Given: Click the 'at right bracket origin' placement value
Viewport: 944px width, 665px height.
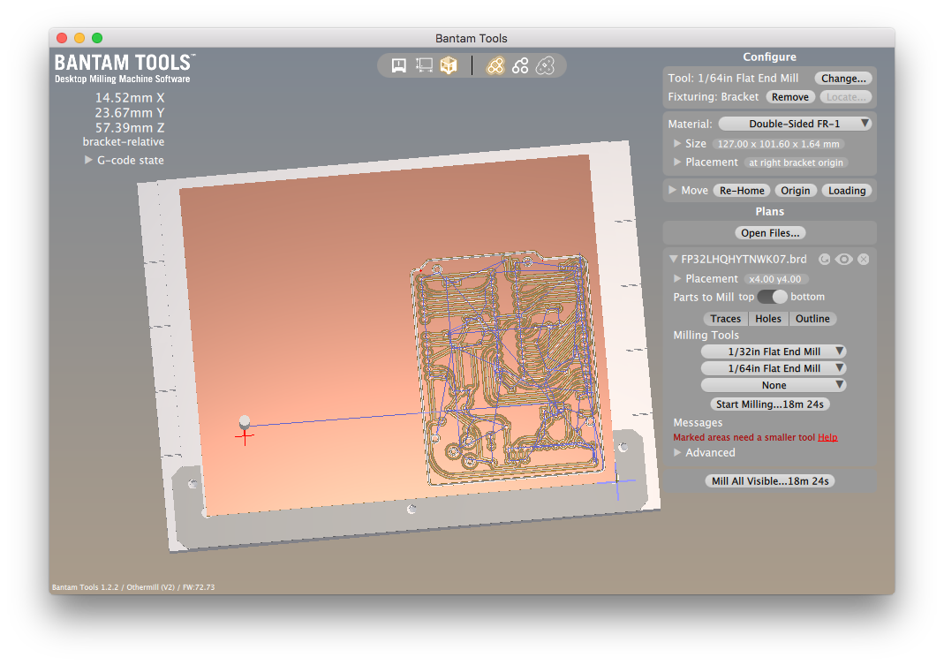Looking at the screenshot, I should point(796,162).
